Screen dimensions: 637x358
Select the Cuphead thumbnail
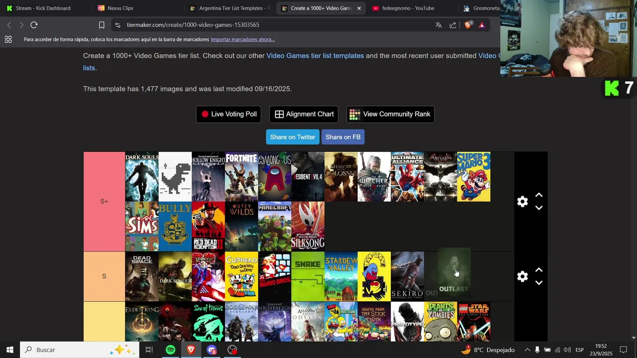[241, 276]
